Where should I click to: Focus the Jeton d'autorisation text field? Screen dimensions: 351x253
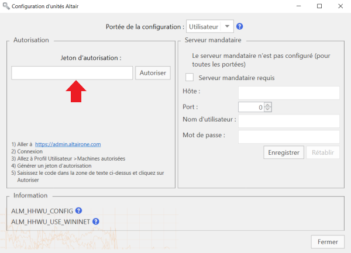pyautogui.click(x=72, y=73)
